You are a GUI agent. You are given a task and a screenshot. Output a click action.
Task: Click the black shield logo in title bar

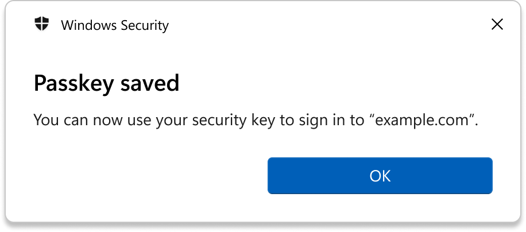pos(42,24)
